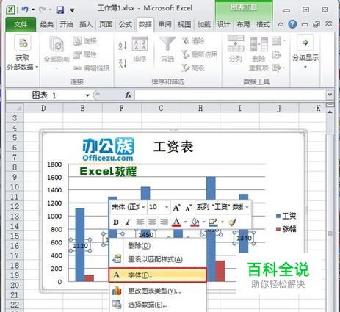Click the Select All corner triangle
Image resolution: width=340 pixels, height=312 pixels.
15,108
